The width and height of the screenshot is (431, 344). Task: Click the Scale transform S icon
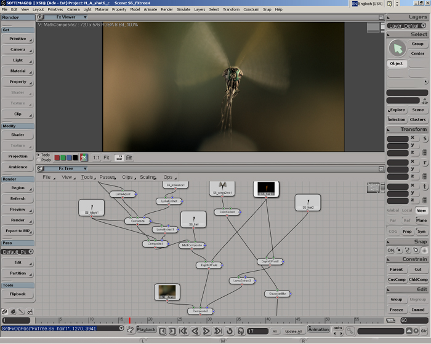click(x=425, y=139)
